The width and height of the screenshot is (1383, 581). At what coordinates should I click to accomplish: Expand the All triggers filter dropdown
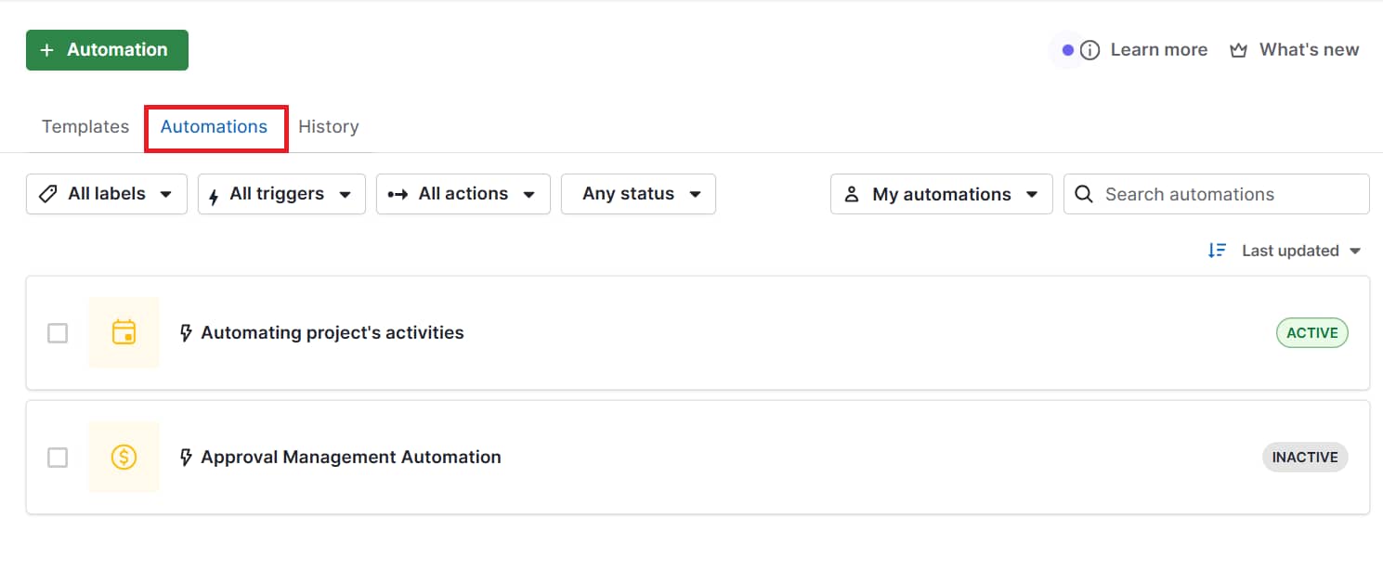(281, 194)
